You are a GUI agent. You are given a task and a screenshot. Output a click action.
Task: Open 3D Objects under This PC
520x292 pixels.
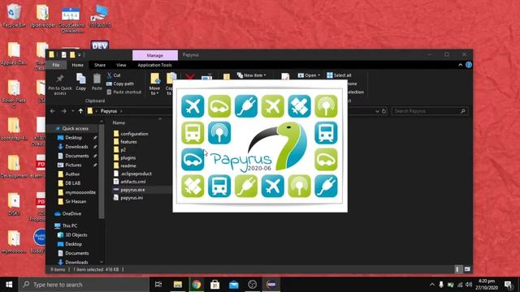[76, 234]
